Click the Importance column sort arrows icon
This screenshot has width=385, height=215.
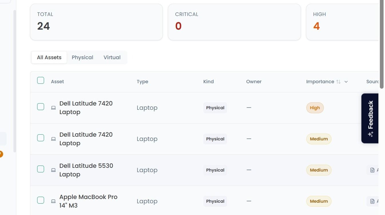click(x=338, y=82)
